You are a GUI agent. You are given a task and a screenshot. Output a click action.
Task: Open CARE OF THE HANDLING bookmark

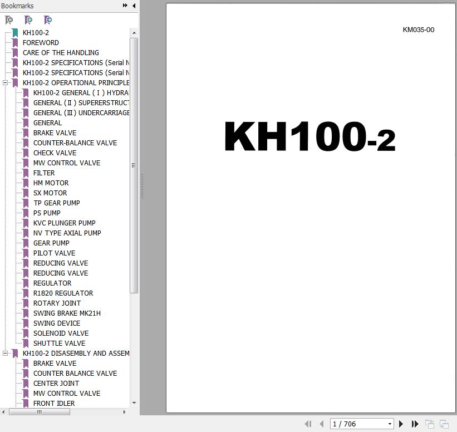pos(61,53)
